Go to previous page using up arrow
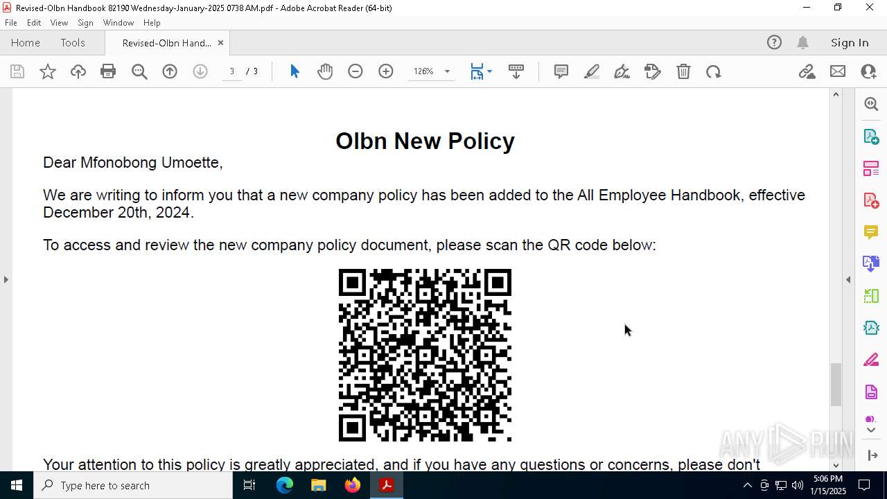The height and width of the screenshot is (499, 887). pyautogui.click(x=170, y=71)
